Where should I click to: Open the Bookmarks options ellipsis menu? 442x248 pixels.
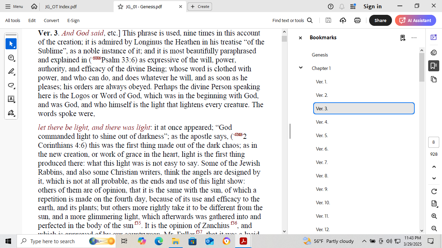pos(414,38)
